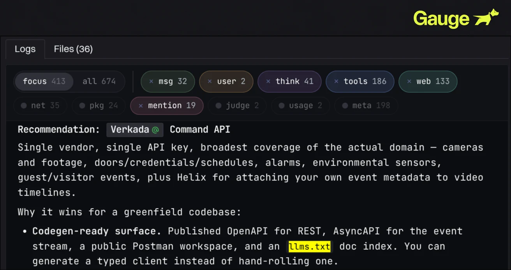Click the Gauge logo
The width and height of the screenshot is (511, 270).
tap(456, 18)
